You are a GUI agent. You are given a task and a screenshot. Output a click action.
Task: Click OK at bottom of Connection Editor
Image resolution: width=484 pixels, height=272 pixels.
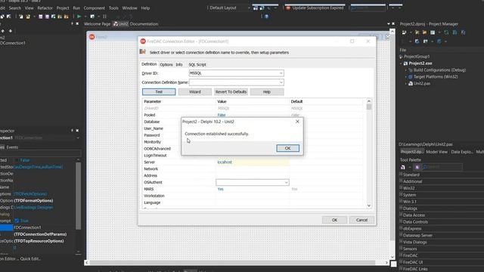point(334,220)
